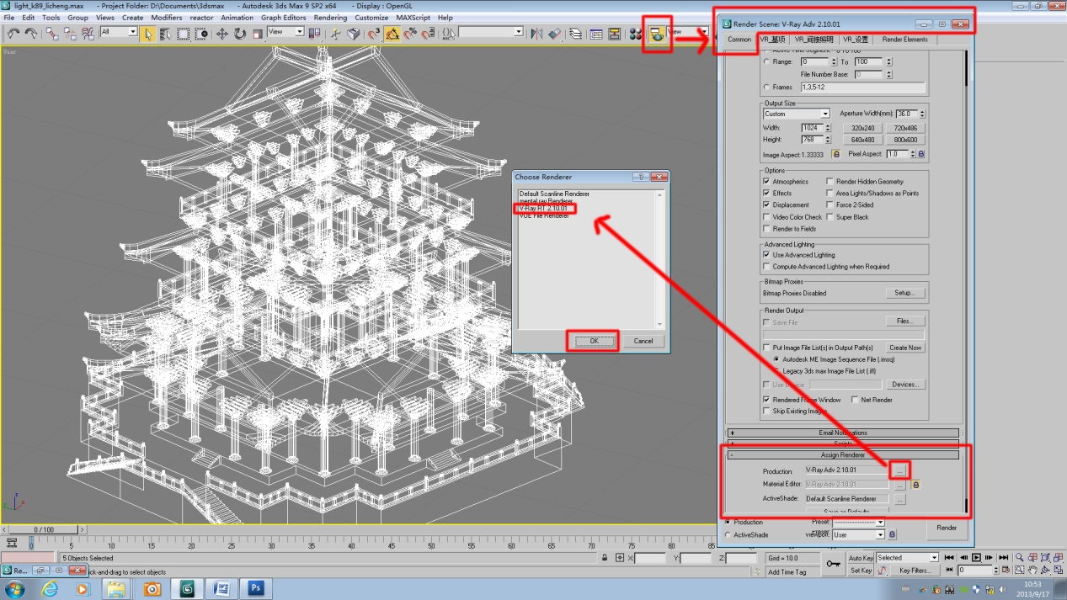1067x600 pixels.
Task: Enable Render to Fields checkbox
Action: coord(766,229)
